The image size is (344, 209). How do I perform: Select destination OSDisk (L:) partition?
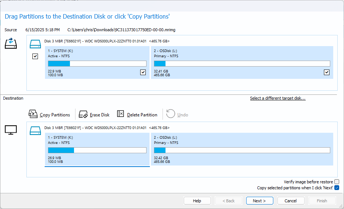[242, 149]
